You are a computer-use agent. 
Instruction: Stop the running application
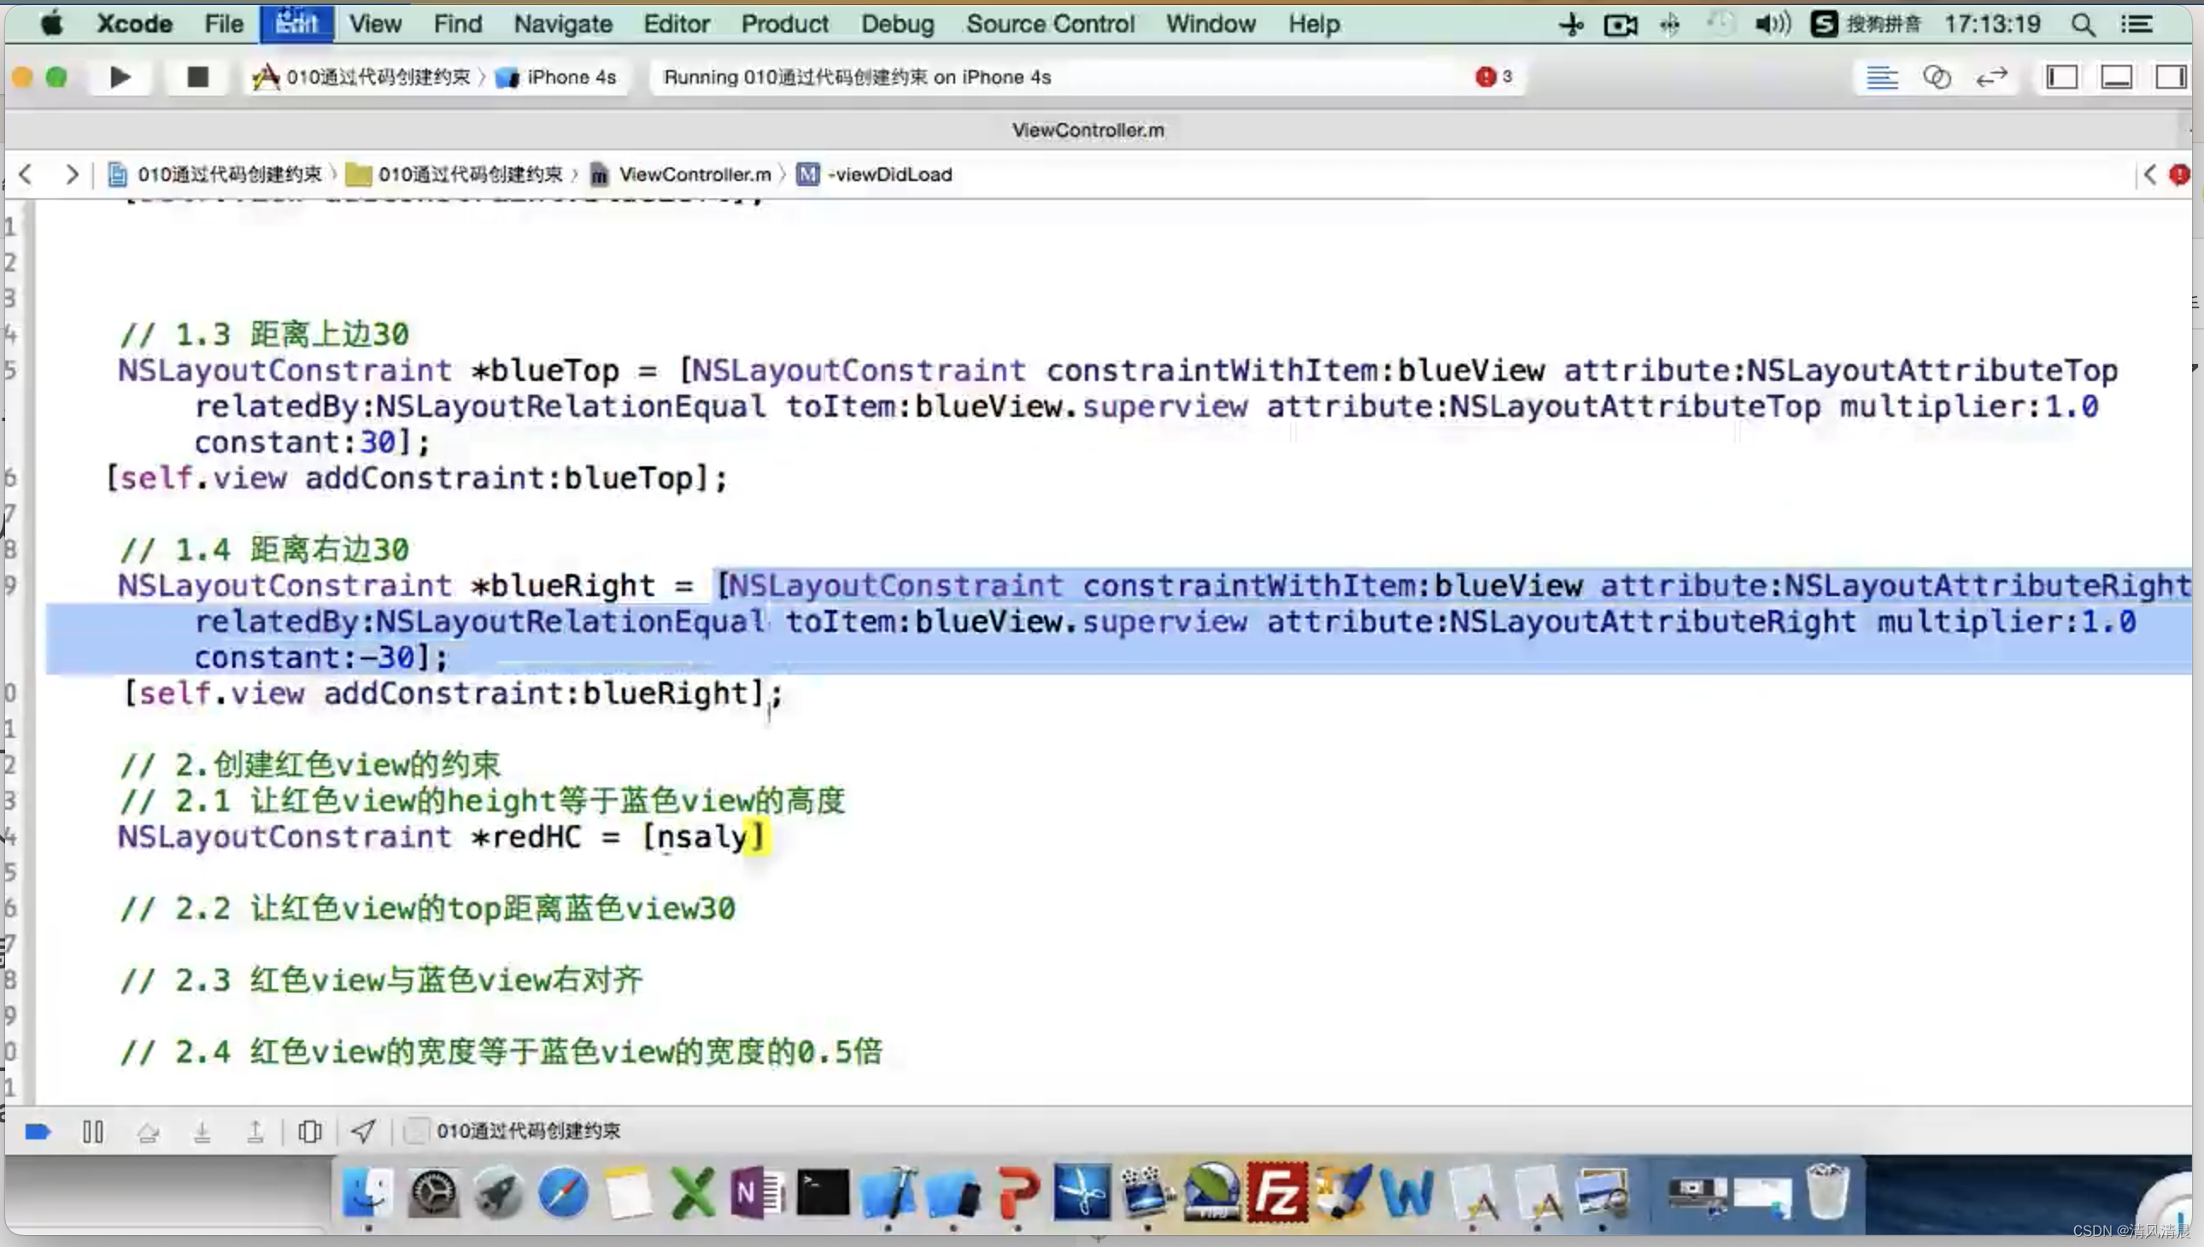click(198, 77)
